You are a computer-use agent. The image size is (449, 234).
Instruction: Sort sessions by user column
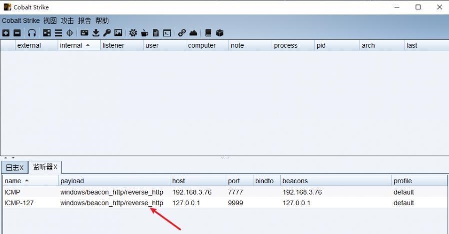[x=164, y=45]
